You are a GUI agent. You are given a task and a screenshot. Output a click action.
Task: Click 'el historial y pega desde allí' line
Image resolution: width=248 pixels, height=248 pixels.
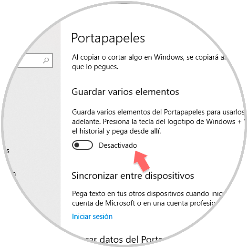tap(116, 131)
